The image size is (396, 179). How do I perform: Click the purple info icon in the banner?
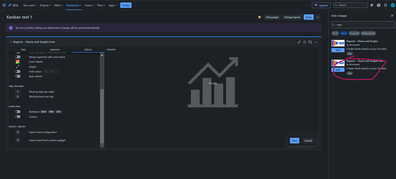[11, 28]
